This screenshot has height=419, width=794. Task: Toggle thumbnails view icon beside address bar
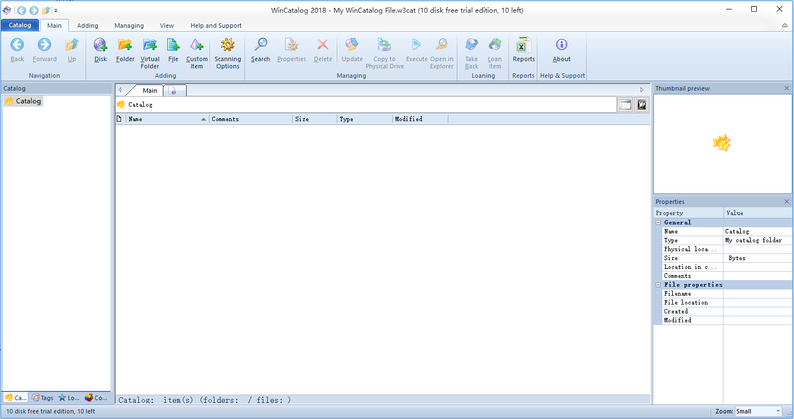click(x=642, y=104)
